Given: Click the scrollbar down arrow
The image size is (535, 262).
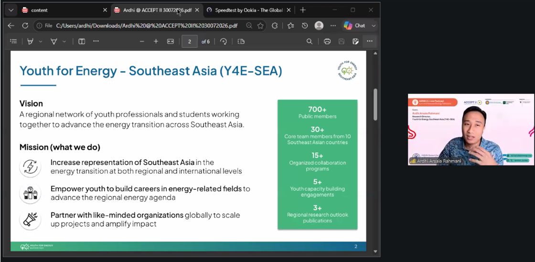Looking at the screenshot, I should point(375,251).
